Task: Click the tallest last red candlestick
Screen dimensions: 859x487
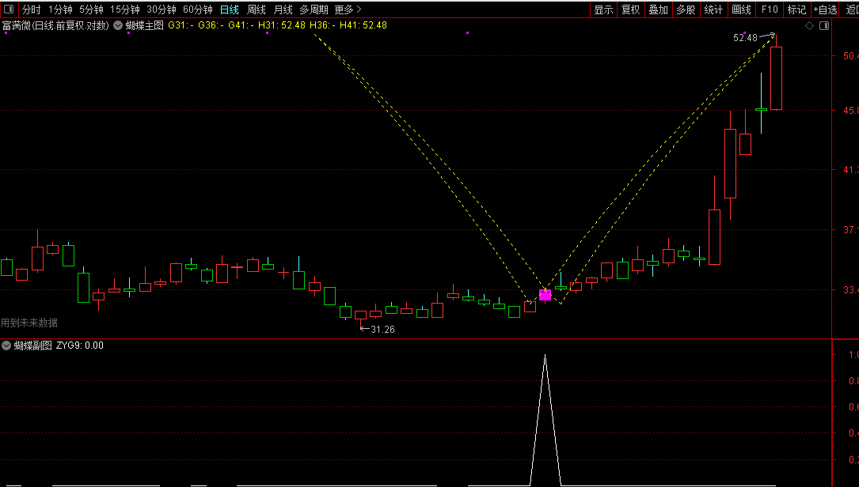Action: 777,78
